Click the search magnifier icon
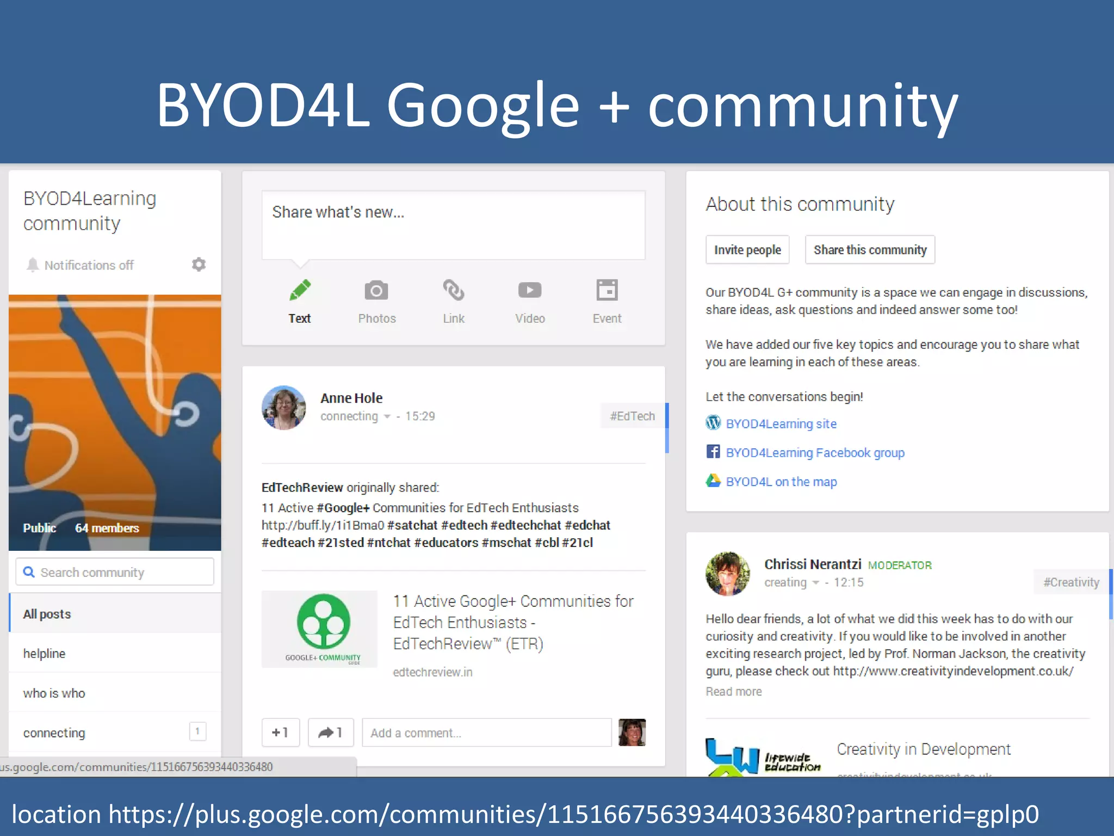Viewport: 1114px width, 836px height. pos(29,572)
